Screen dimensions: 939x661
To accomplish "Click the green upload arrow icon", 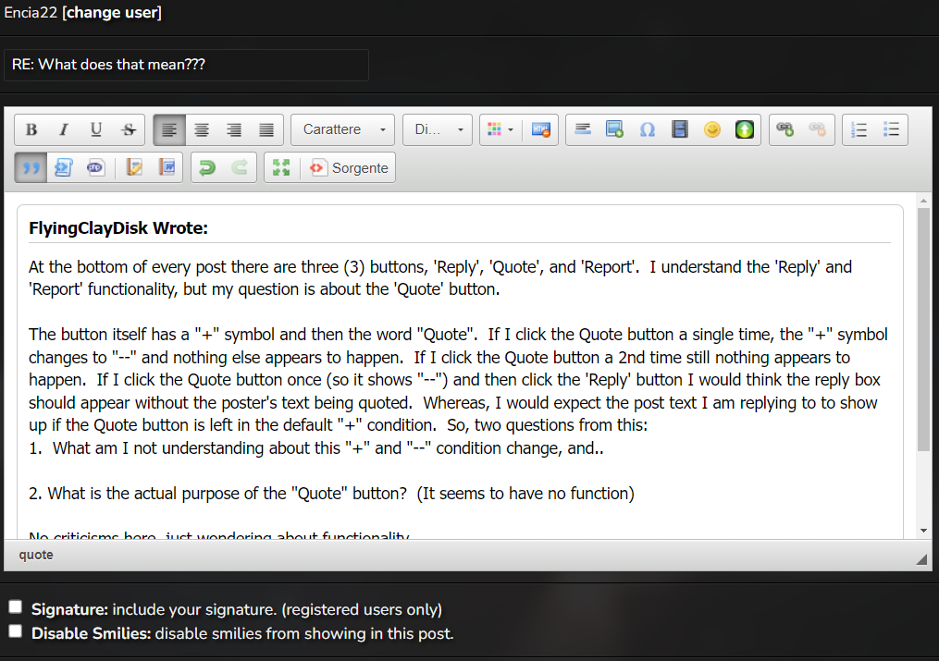I will (x=745, y=129).
